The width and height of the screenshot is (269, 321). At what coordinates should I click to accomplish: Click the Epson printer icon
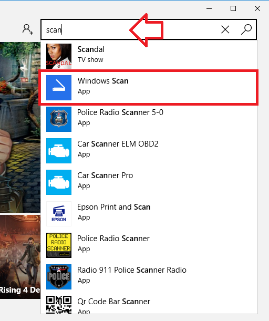click(x=59, y=214)
